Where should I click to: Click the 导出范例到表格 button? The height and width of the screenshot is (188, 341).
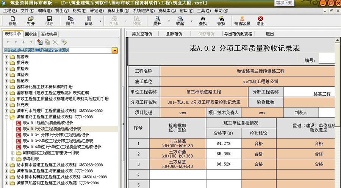pyautogui.click(x=238, y=34)
